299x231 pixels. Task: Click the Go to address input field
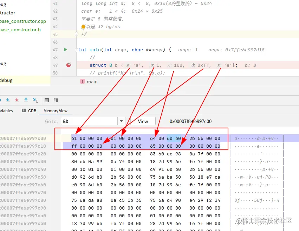coord(89,121)
